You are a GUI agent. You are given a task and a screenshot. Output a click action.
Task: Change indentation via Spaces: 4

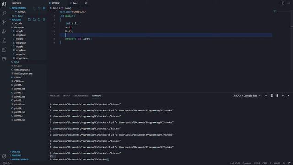pyautogui.click(x=247, y=163)
